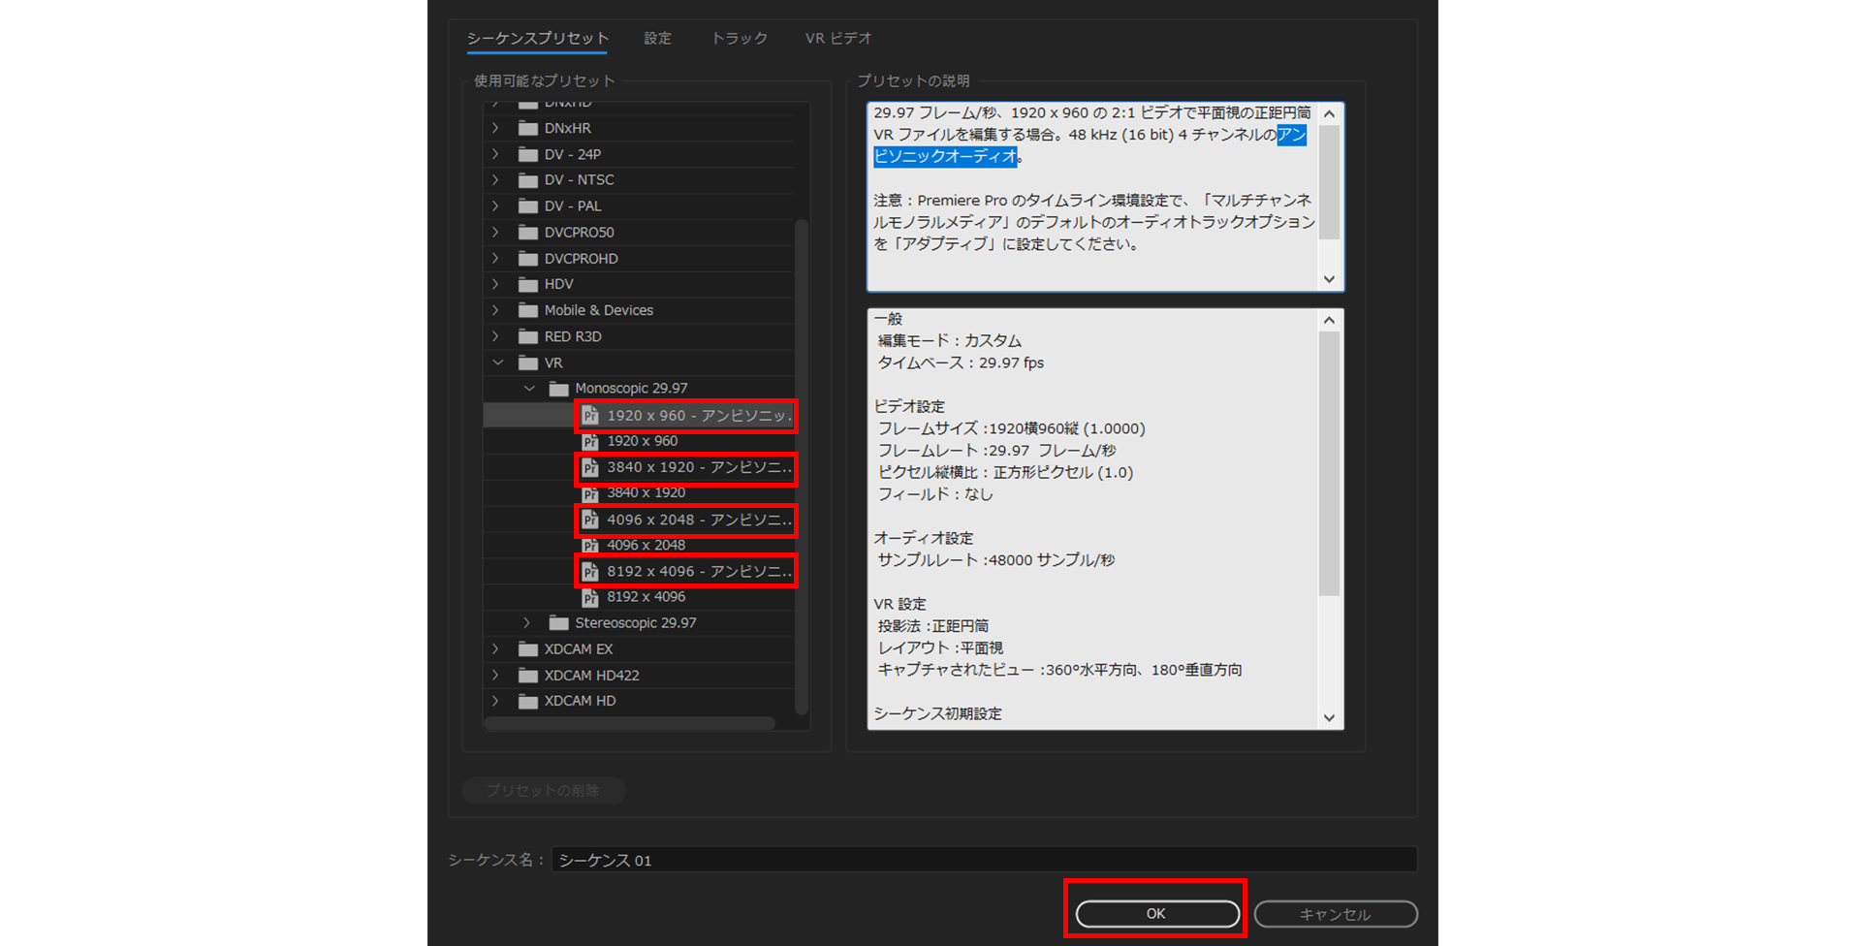1861x946 pixels.
Task: Click the VR folder icon
Action: tap(528, 363)
